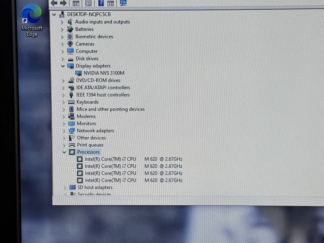
Task: Click the Back arrow toolbar button
Action: point(54,3)
